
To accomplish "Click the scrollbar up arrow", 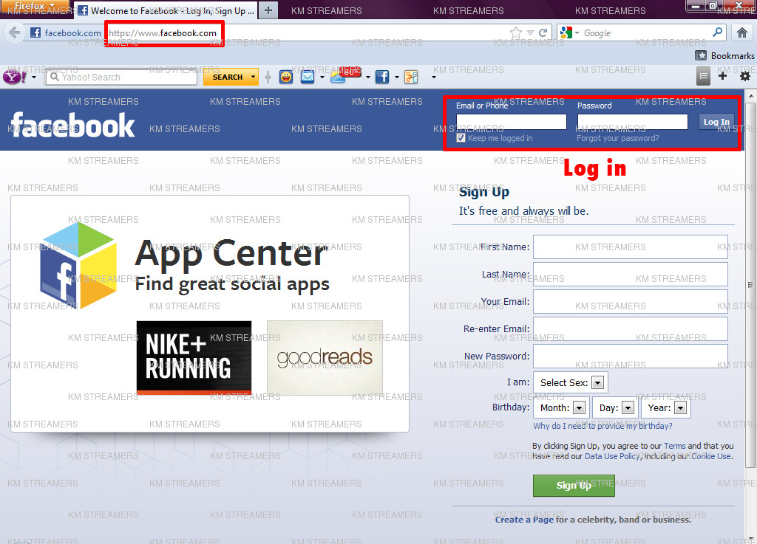I will (x=751, y=95).
